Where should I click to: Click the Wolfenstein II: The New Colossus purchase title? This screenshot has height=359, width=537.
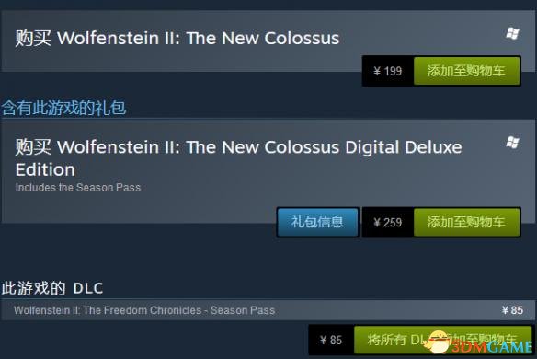pyautogui.click(x=177, y=38)
